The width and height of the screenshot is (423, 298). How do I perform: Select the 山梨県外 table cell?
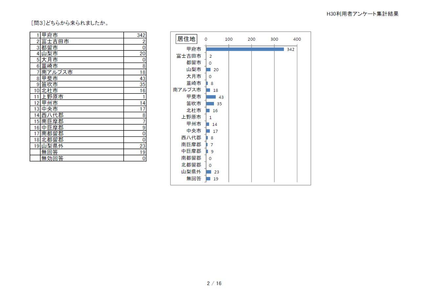[x=82, y=146]
